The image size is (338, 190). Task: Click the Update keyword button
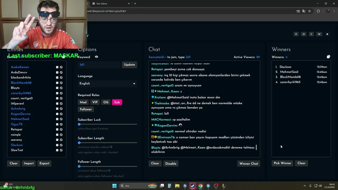point(129,65)
